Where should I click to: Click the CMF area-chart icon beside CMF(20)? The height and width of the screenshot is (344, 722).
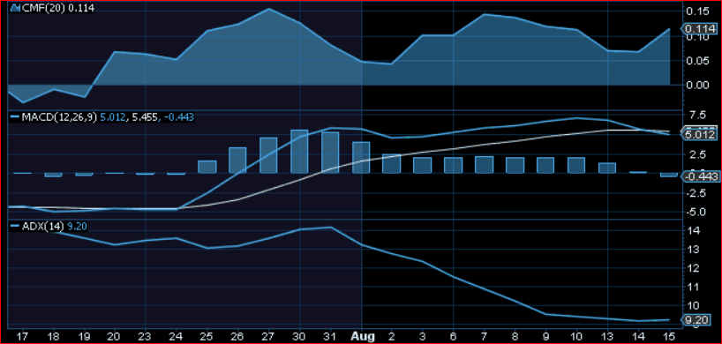tap(16, 8)
